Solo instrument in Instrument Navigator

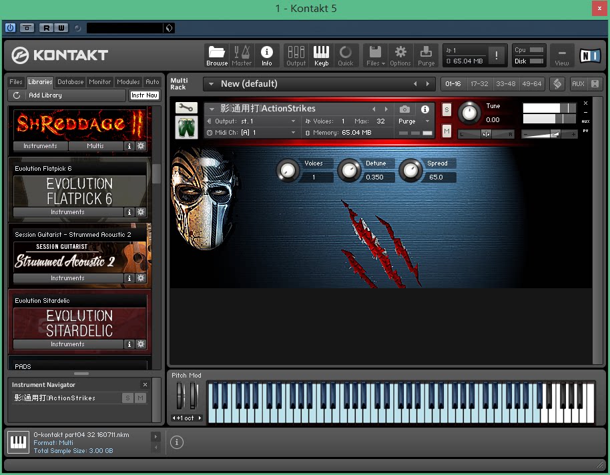(x=127, y=398)
